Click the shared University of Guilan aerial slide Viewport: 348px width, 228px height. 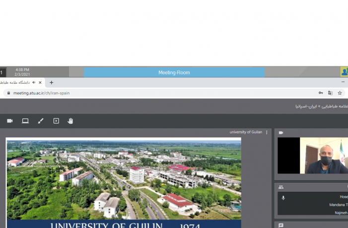pos(124,182)
